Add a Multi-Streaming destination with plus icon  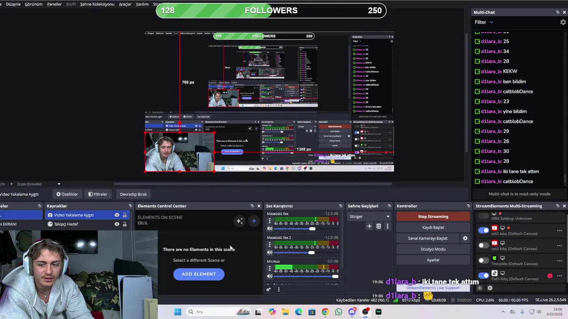click(x=480, y=288)
